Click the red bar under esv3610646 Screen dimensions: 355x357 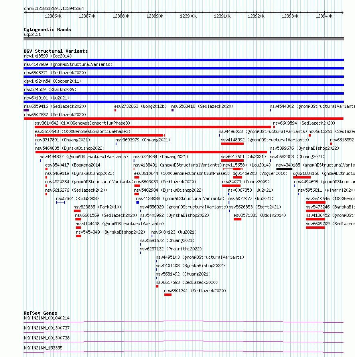pyautogui.click(x=316, y=202)
